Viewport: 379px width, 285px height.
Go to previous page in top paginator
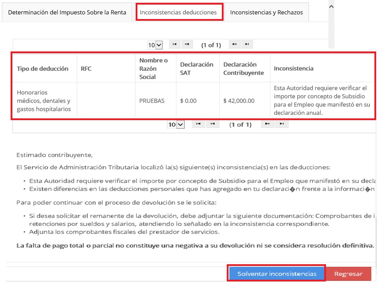point(187,44)
